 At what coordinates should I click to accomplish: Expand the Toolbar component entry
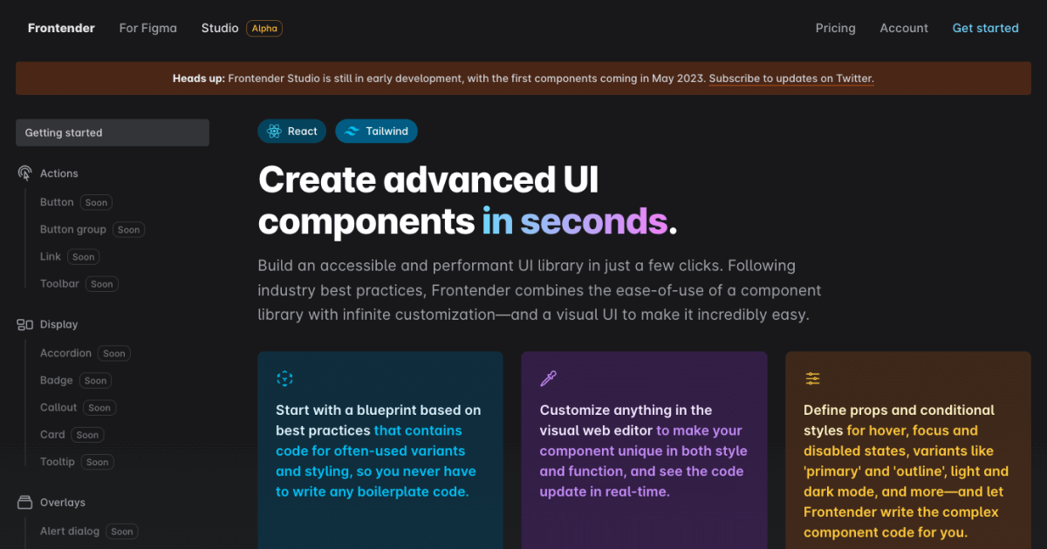[59, 283]
